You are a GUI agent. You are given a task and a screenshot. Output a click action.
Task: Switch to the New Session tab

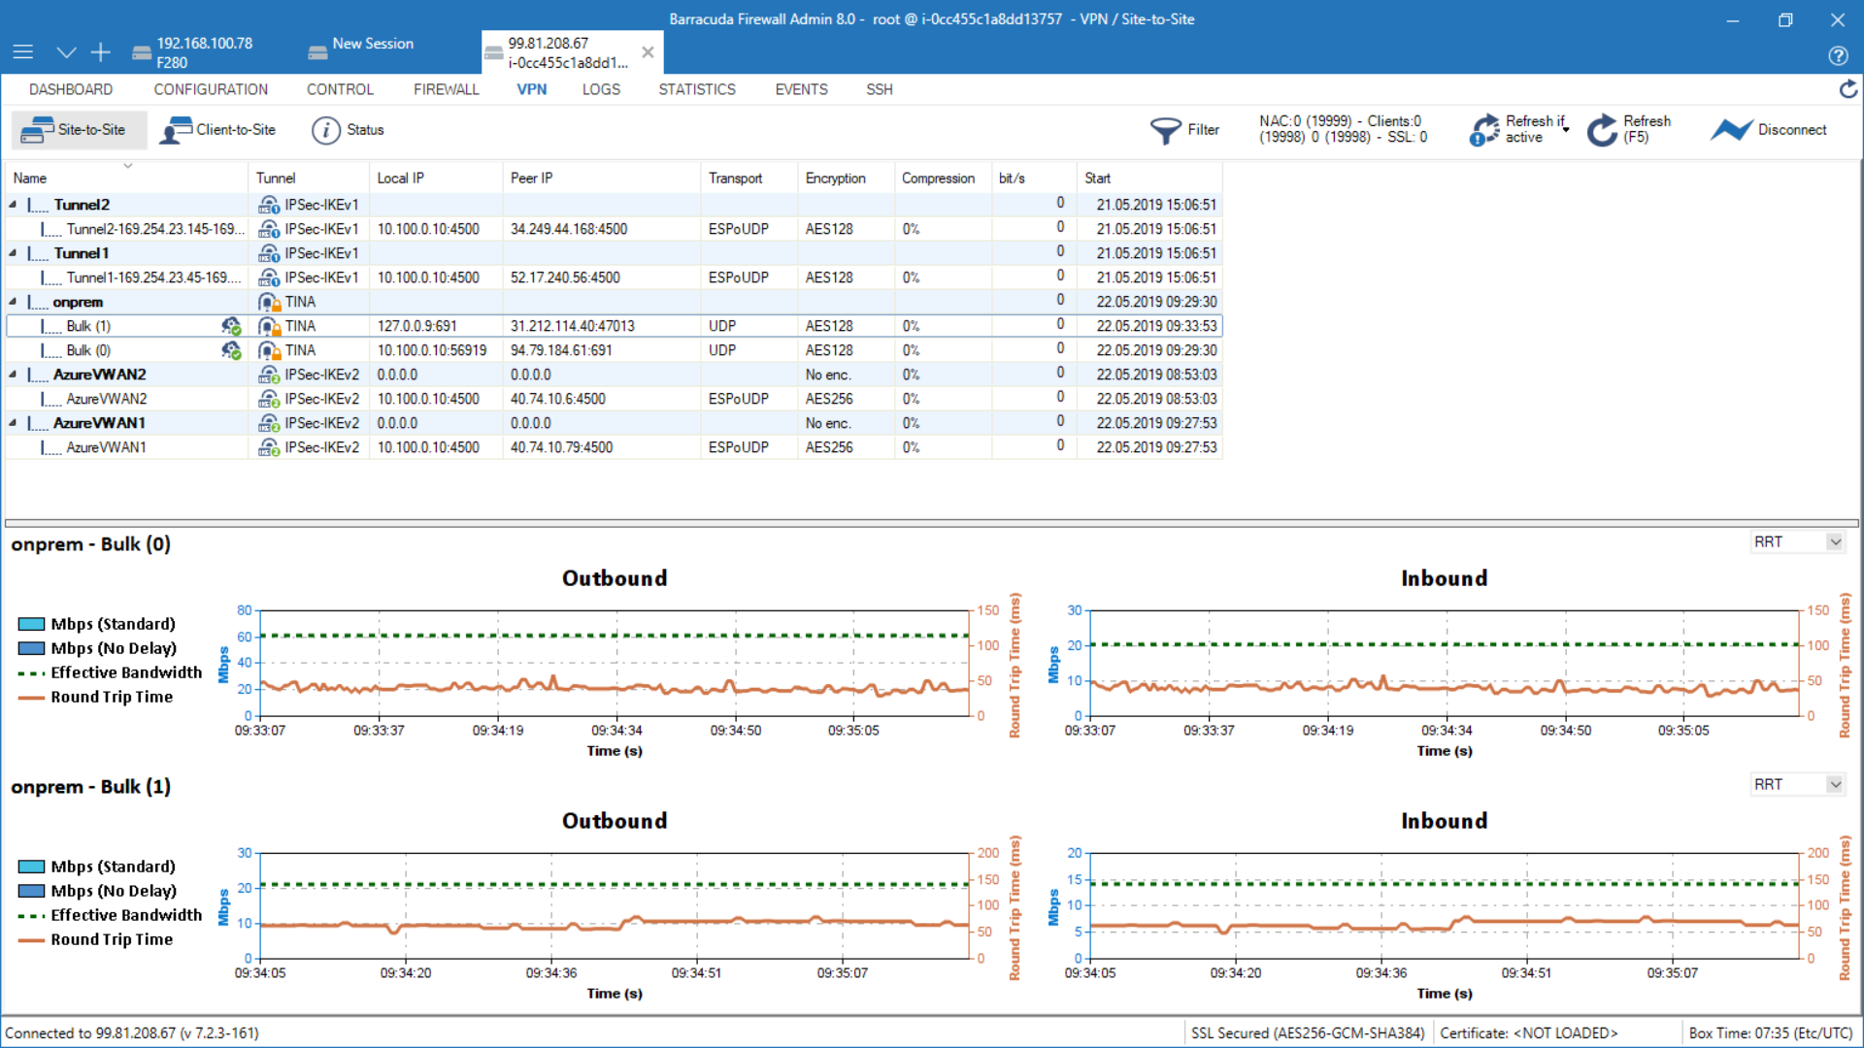361,44
